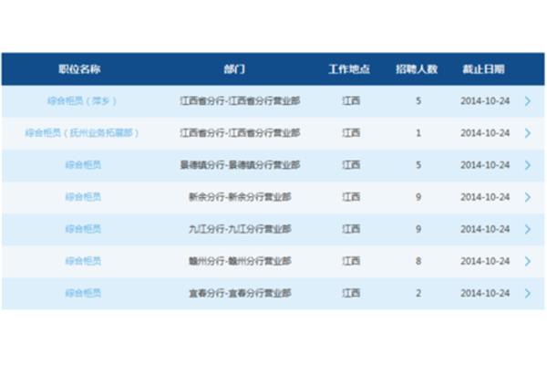Click headcount 5 in the 萍乡 row

418,101
